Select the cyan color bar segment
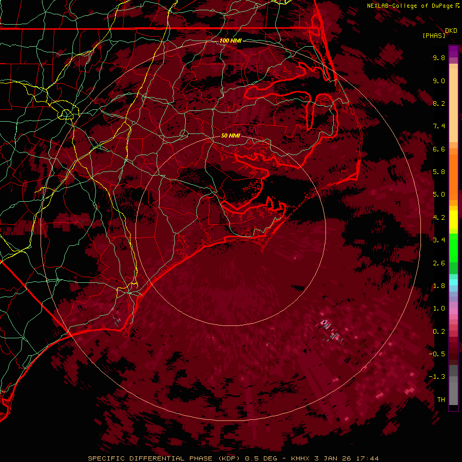Screen dimensions: 462x462 (x=453, y=282)
